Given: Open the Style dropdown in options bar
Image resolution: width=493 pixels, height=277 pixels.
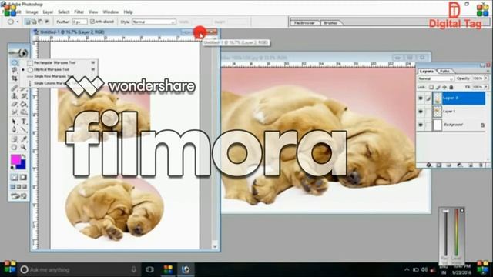Looking at the screenshot, I should 153,22.
